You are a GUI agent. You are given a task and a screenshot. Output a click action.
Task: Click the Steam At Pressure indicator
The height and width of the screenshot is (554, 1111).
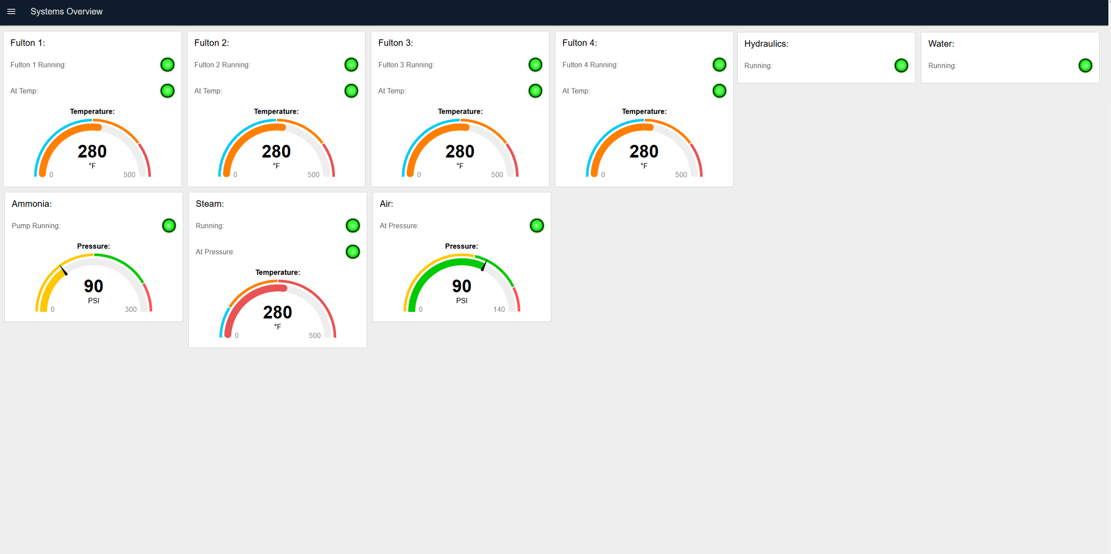[353, 252]
